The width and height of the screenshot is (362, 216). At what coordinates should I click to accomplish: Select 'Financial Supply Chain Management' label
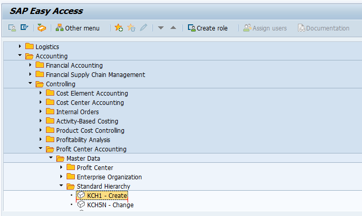(x=96, y=74)
